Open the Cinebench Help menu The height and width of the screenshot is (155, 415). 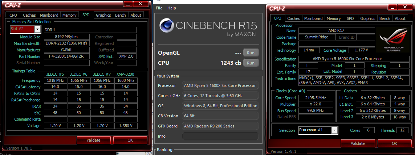click(172, 8)
